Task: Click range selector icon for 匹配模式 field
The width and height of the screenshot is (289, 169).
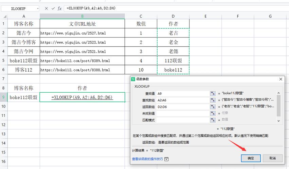Action: [213, 120]
